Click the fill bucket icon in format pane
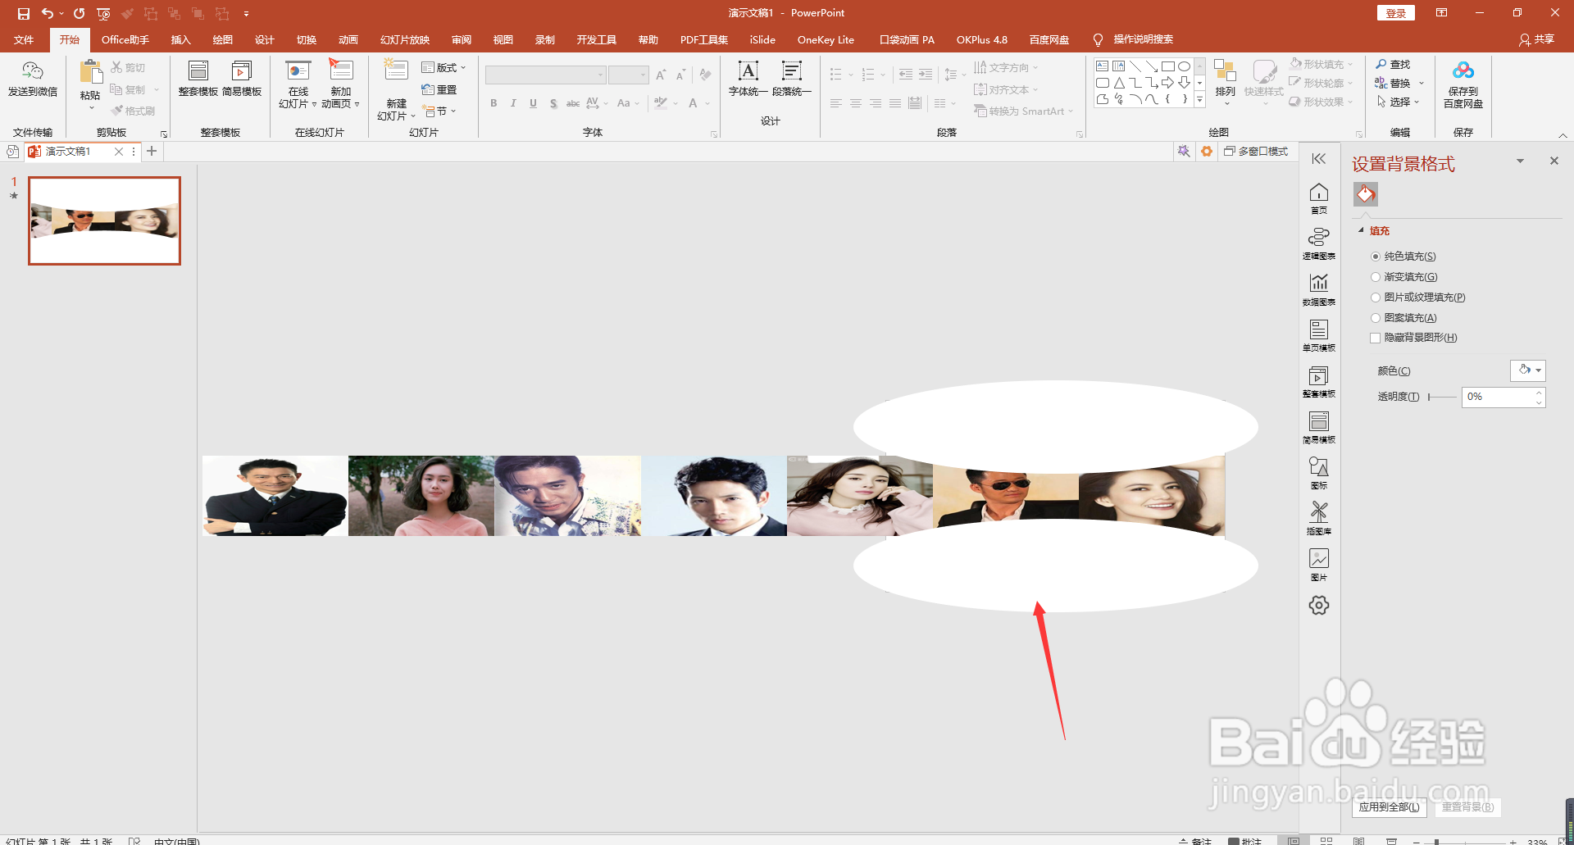The height and width of the screenshot is (845, 1574). 1366,194
